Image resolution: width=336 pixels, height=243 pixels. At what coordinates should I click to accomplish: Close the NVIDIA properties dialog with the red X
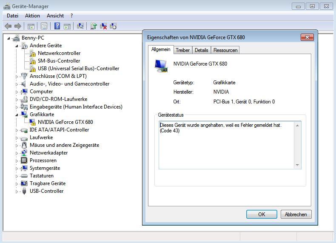pos(307,37)
